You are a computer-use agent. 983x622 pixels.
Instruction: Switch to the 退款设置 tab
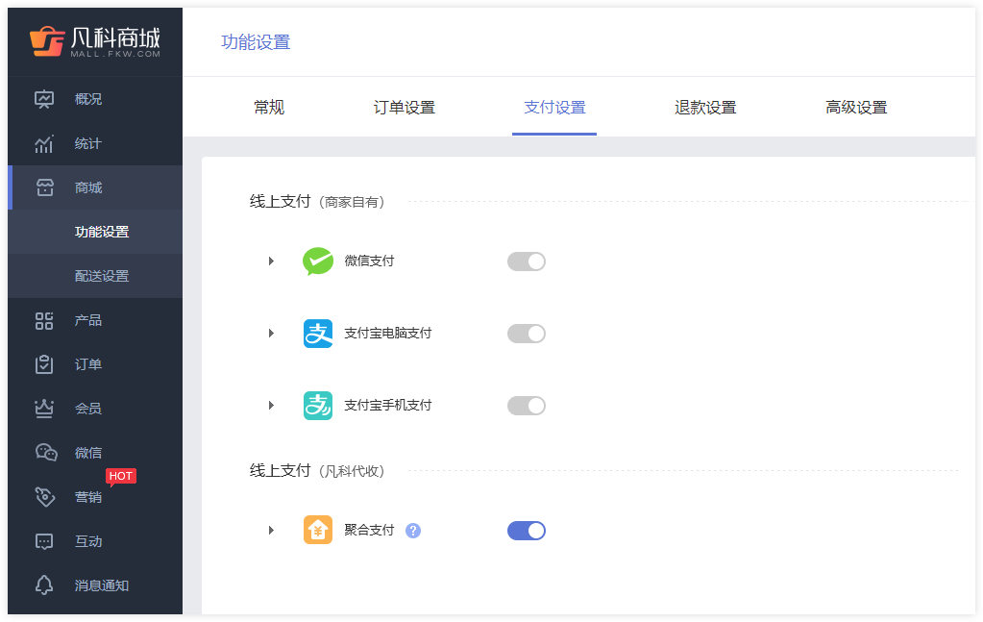pos(705,108)
